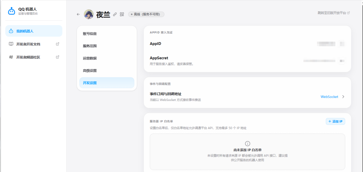Open 开发者频道社区 in the sidebar
The width and height of the screenshot is (363, 172).
click(34, 57)
